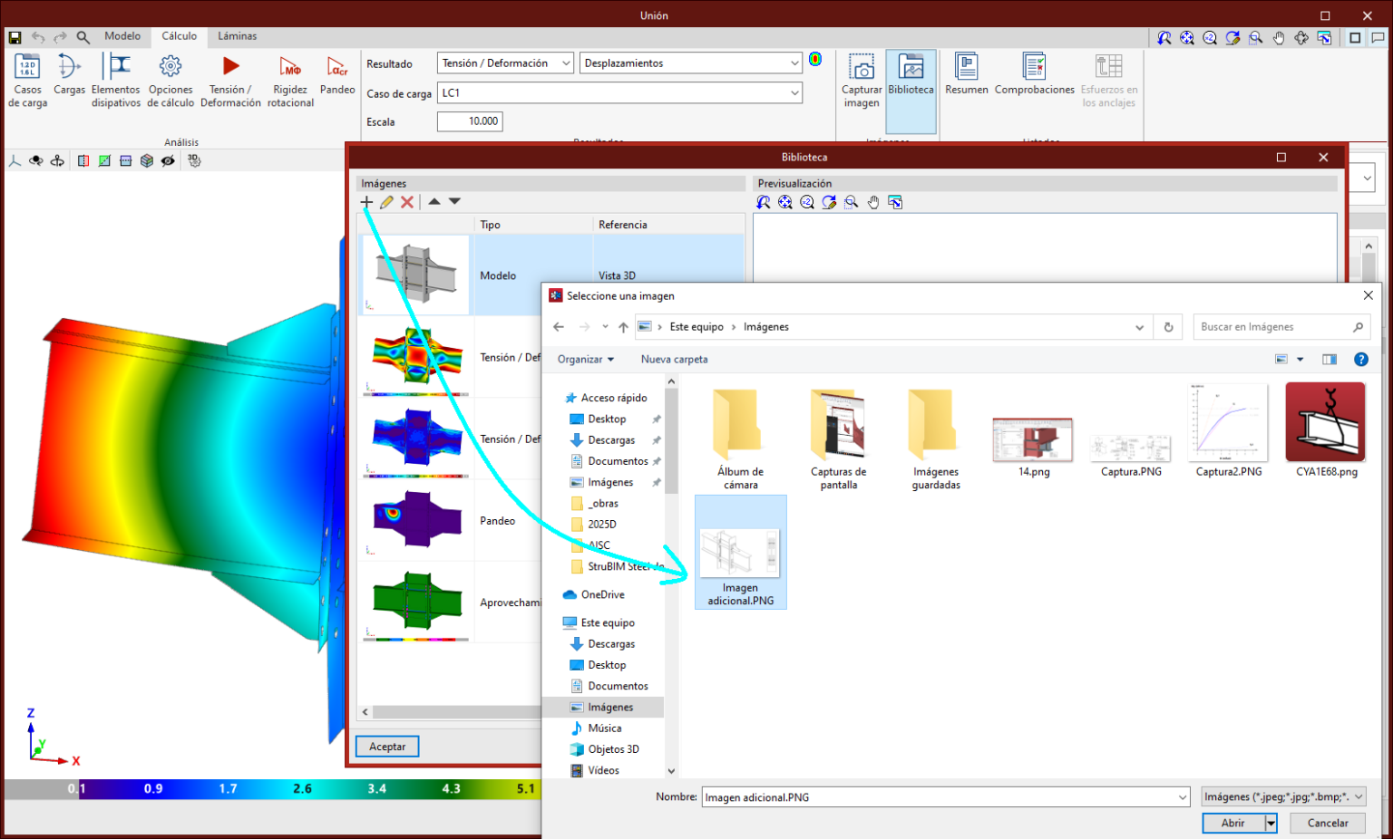The image size is (1393, 839).
Task: Toggle preview pane in file dialog
Action: pyautogui.click(x=1329, y=360)
